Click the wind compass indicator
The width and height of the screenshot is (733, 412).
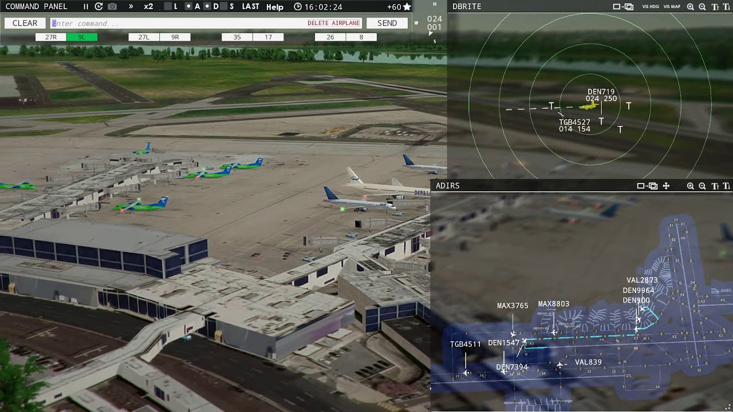[429, 23]
